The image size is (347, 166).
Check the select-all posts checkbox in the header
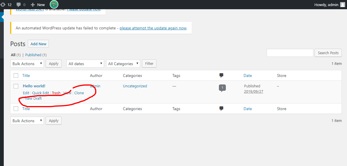pyautogui.click(x=16, y=75)
